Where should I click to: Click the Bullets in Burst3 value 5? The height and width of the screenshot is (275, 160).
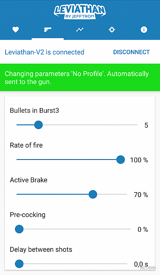(146, 125)
